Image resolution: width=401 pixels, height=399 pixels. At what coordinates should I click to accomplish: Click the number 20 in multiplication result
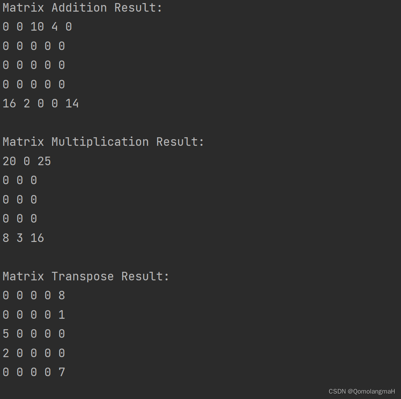pyautogui.click(x=9, y=161)
